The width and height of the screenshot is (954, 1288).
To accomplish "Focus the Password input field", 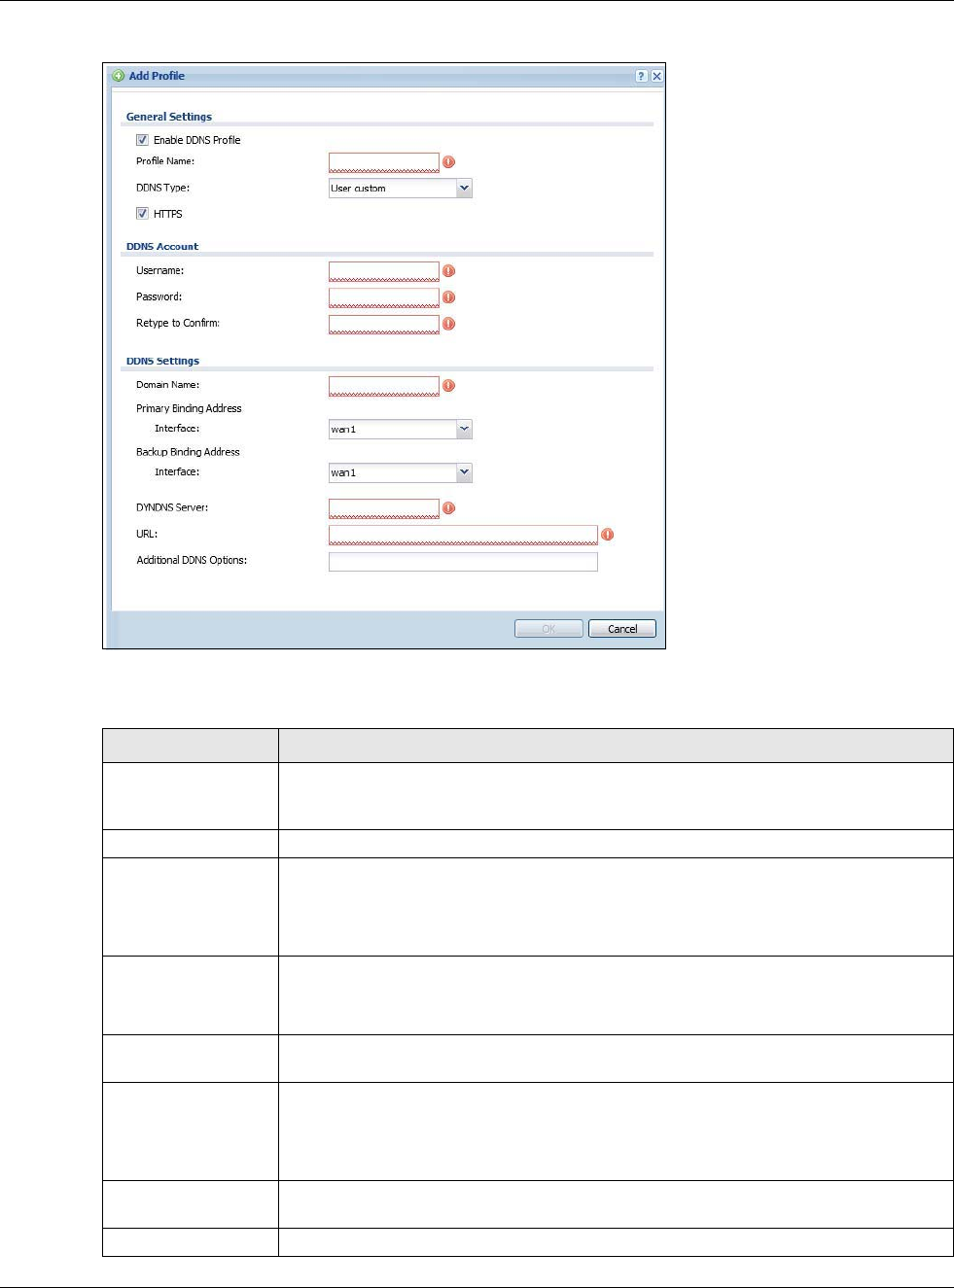I will [384, 297].
